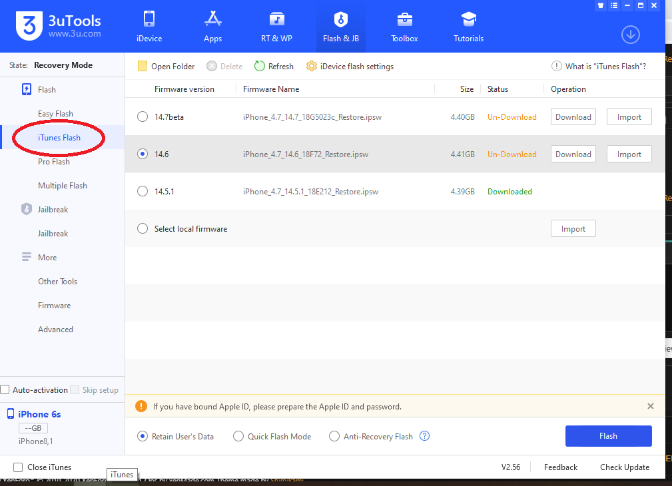The width and height of the screenshot is (672, 486).
Task: Click Check Update
Action: (x=625, y=467)
